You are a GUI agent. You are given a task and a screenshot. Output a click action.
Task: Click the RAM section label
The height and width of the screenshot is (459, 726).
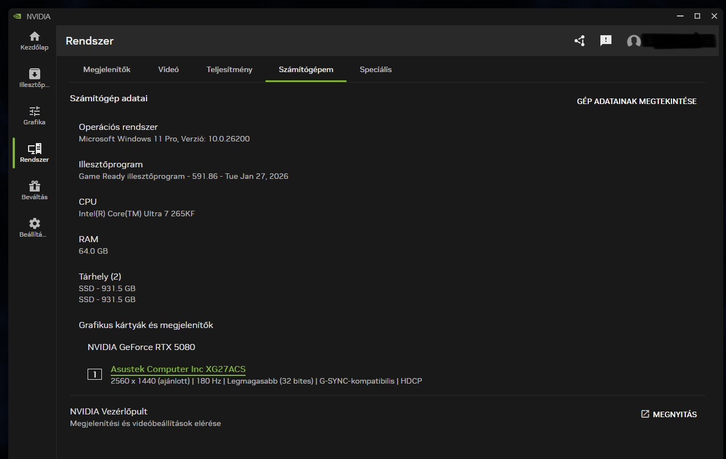tap(89, 239)
